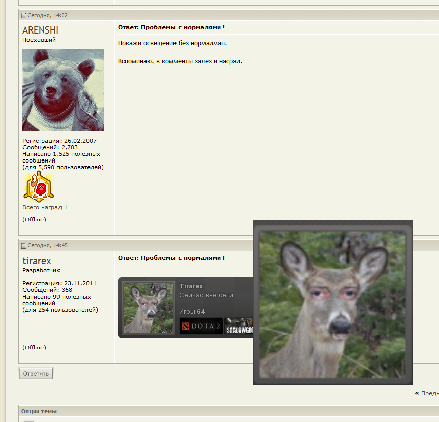Click the Сейчас вне сети status text
The image size is (439, 422).
tap(206, 295)
